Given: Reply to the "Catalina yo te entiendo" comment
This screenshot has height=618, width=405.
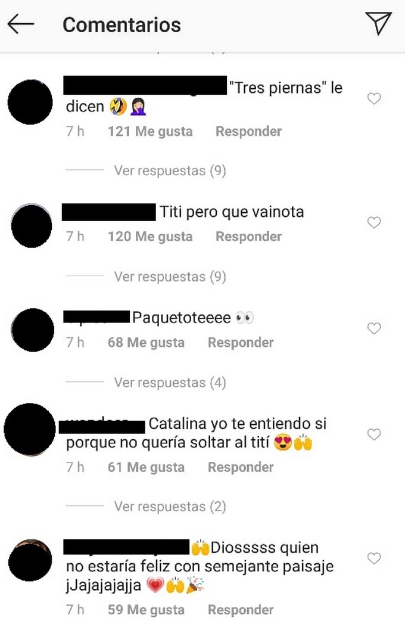Looking at the screenshot, I should pyautogui.click(x=241, y=467).
